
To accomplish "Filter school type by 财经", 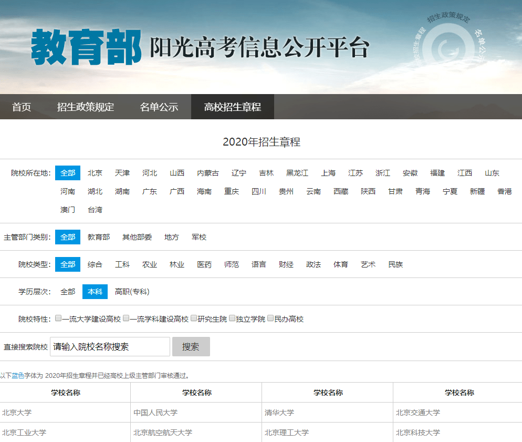I will tap(286, 264).
